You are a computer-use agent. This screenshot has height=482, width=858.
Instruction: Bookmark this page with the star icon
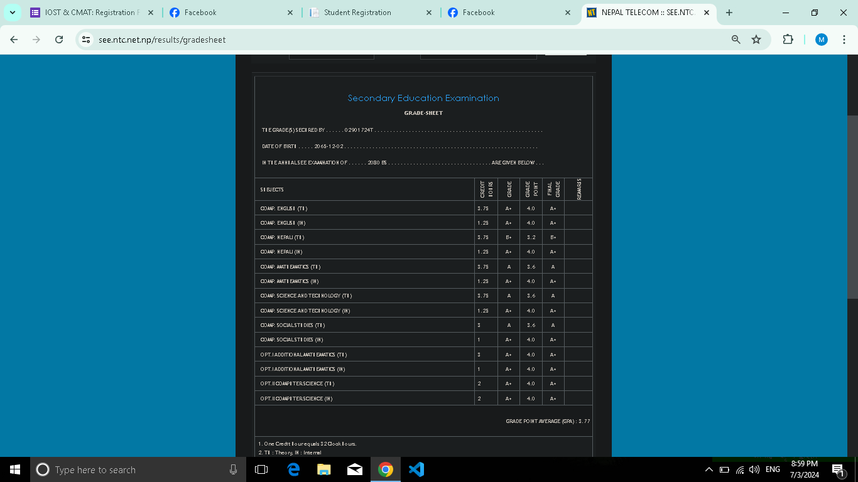pyautogui.click(x=756, y=40)
